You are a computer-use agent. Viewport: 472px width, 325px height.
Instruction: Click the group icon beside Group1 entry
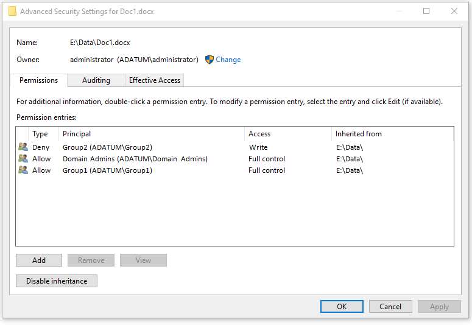point(23,170)
